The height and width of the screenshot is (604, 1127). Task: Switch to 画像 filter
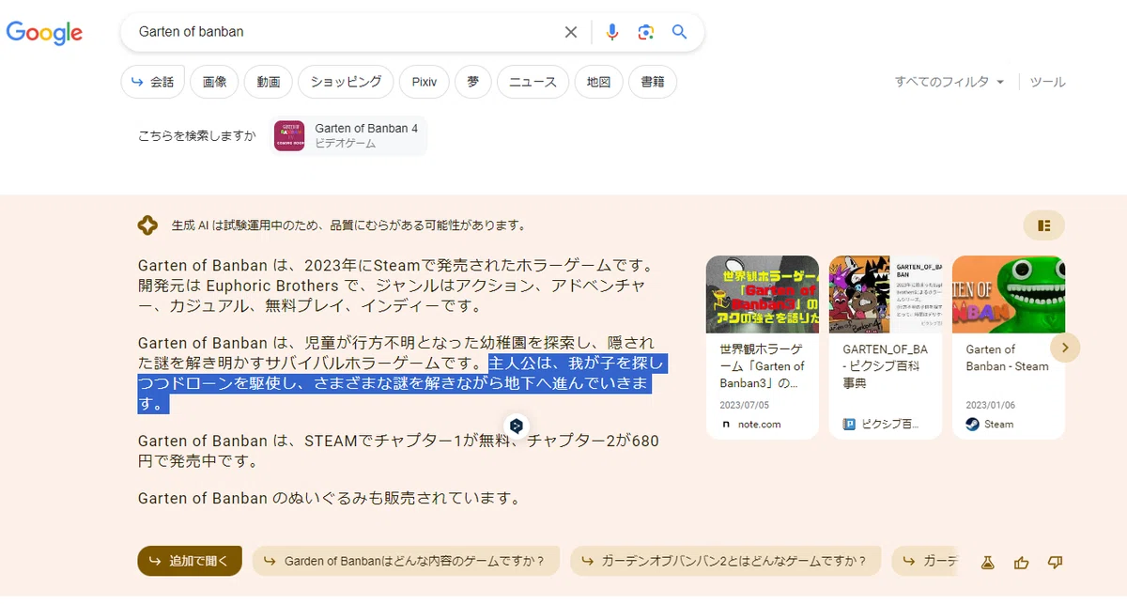(x=214, y=82)
